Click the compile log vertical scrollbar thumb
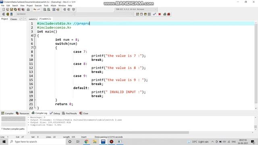 pos(256,127)
